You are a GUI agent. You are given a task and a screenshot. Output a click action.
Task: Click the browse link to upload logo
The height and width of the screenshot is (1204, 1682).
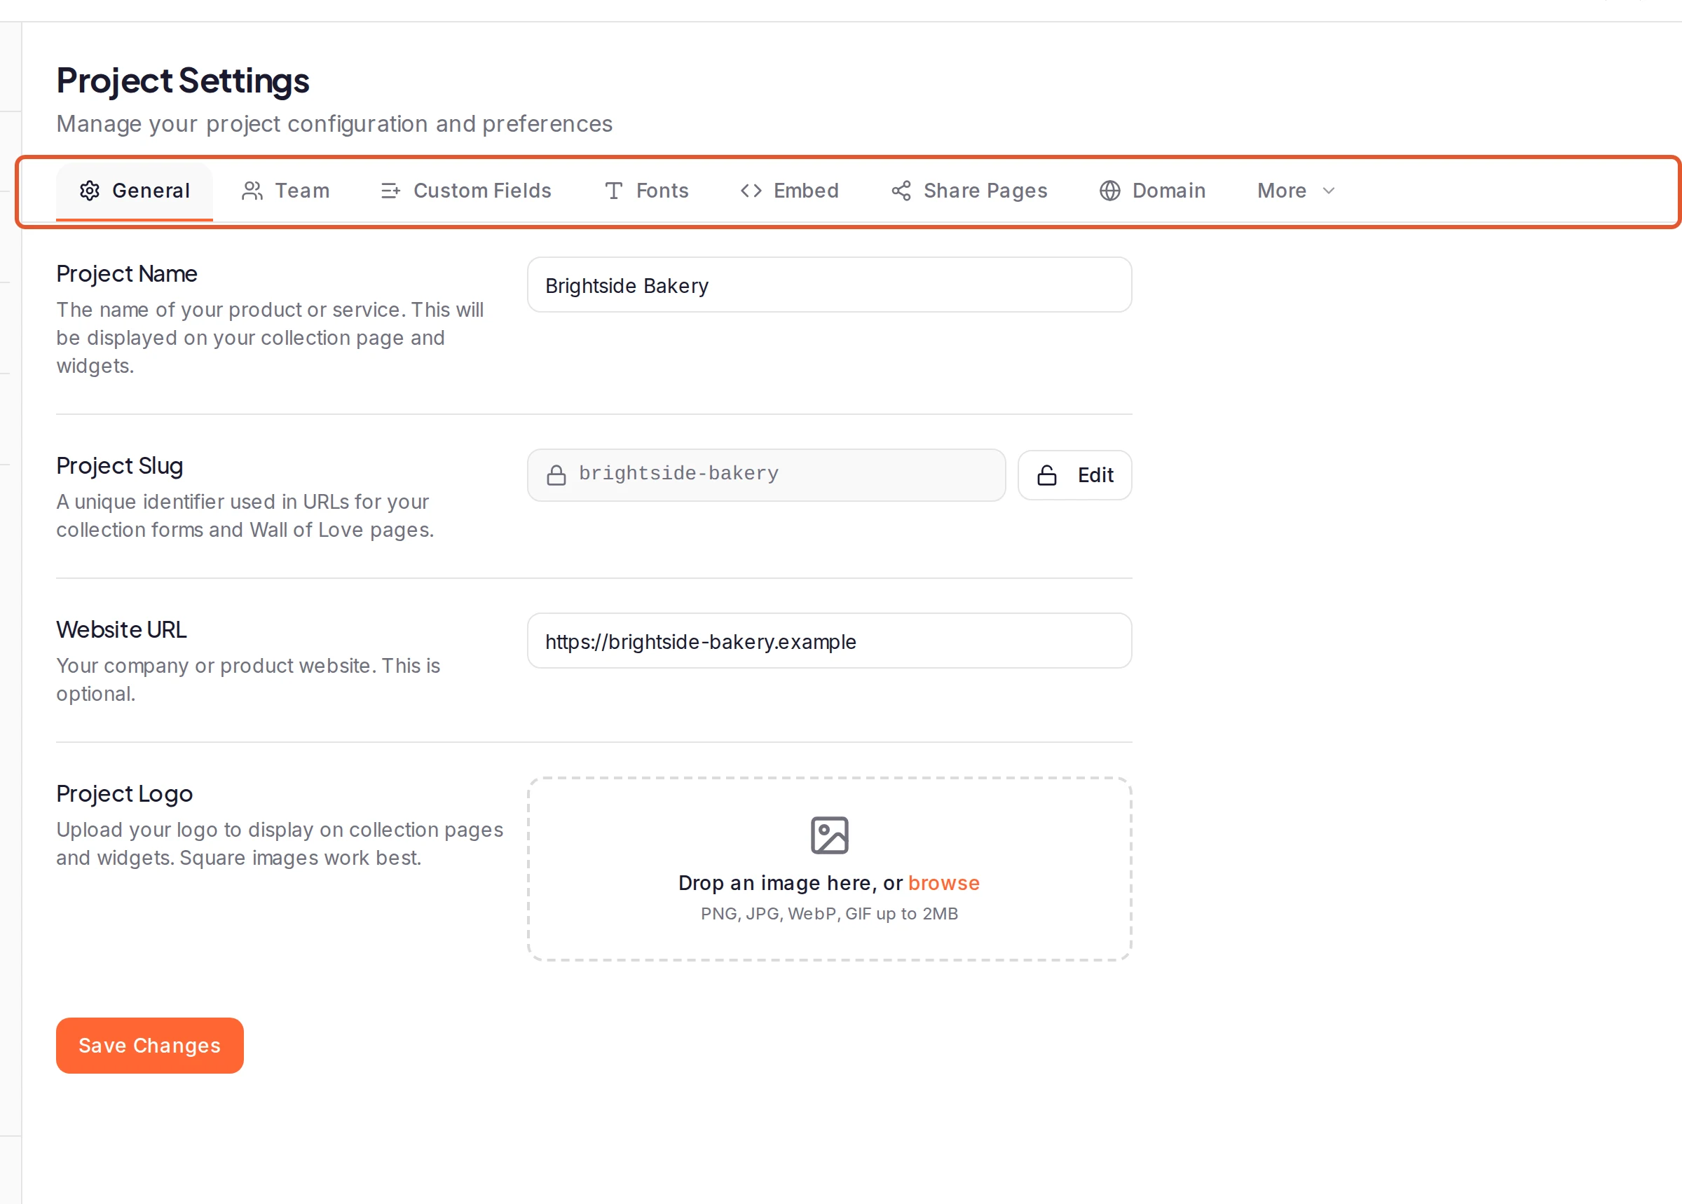click(x=943, y=882)
